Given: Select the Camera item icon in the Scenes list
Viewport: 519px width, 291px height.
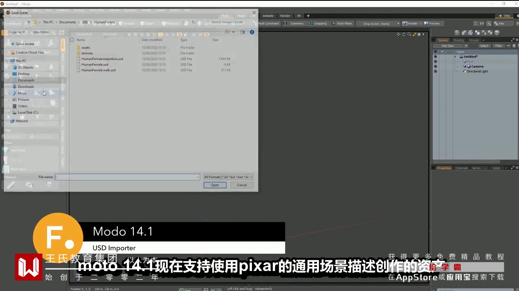Looking at the screenshot, I should (469, 66).
